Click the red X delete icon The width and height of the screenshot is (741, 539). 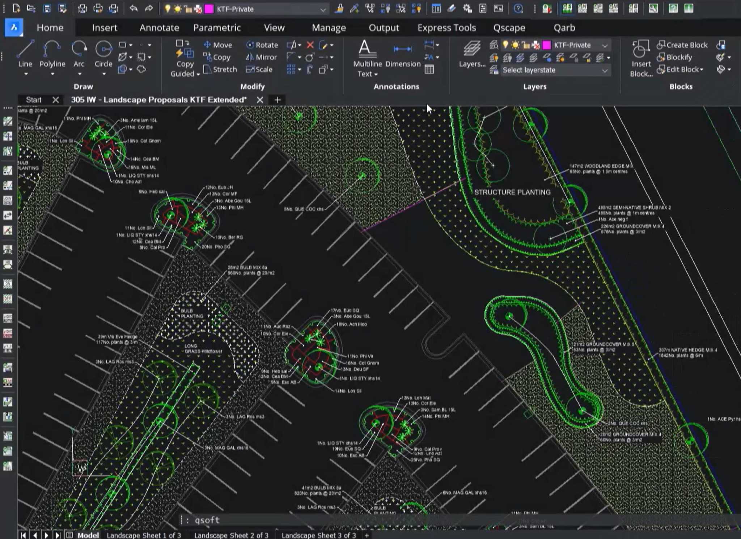(310, 45)
